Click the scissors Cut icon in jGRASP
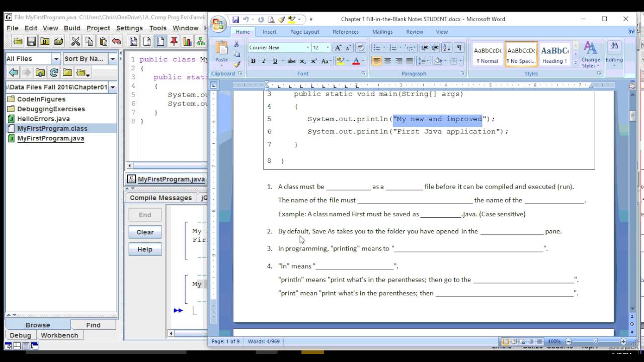Screen dimensions: 644x362 click(75, 42)
